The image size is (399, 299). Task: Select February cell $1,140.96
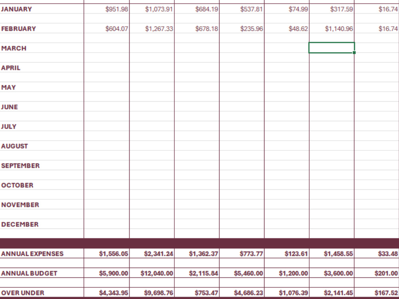pyautogui.click(x=332, y=29)
